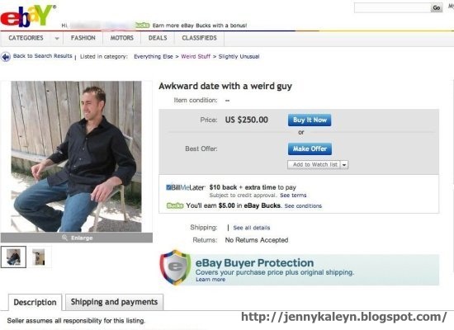Click the green Bucks badge near earnings
Image resolution: width=454 pixels, height=330 pixels.
175,205
